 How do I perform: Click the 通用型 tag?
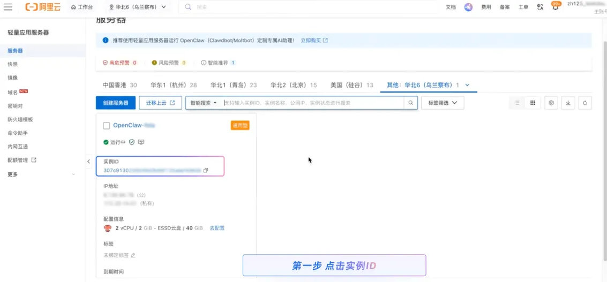click(240, 125)
